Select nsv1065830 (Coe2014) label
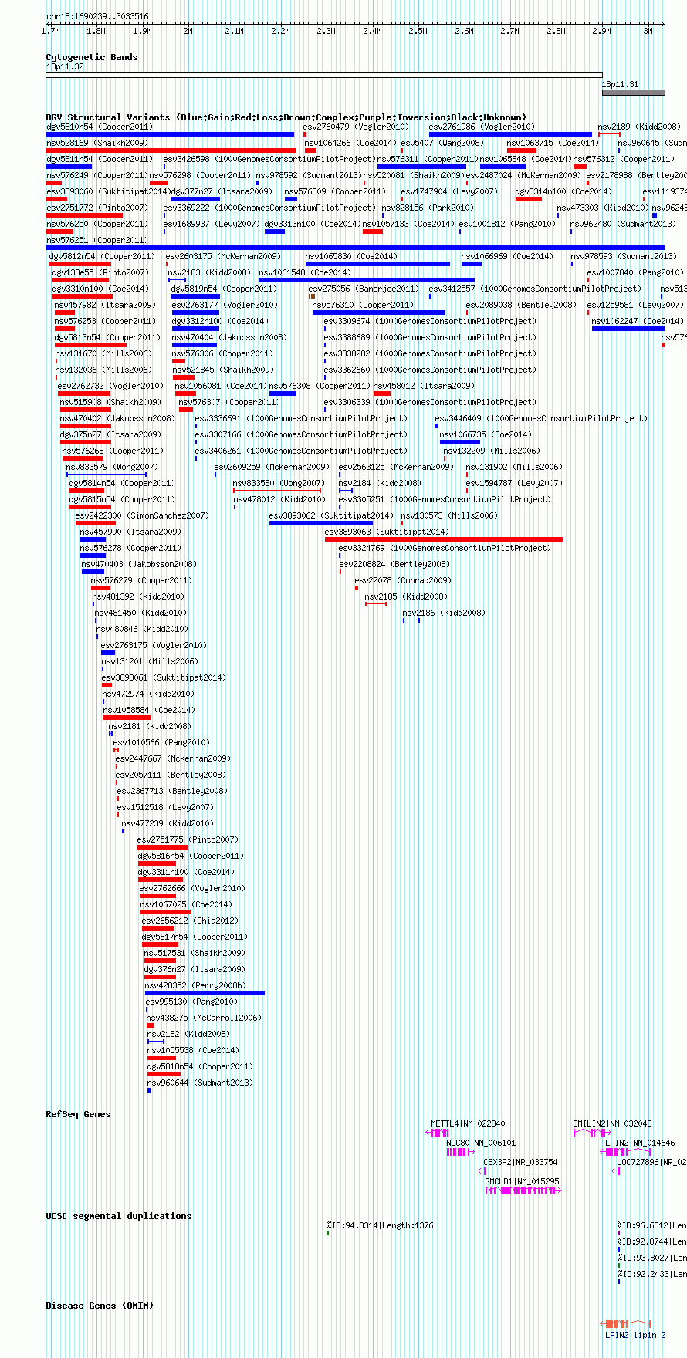This screenshot has height=1358, width=687. [x=351, y=256]
